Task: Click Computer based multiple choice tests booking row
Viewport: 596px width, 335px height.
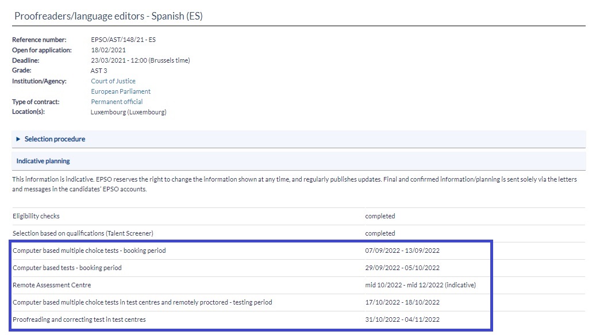Action: 89,251
